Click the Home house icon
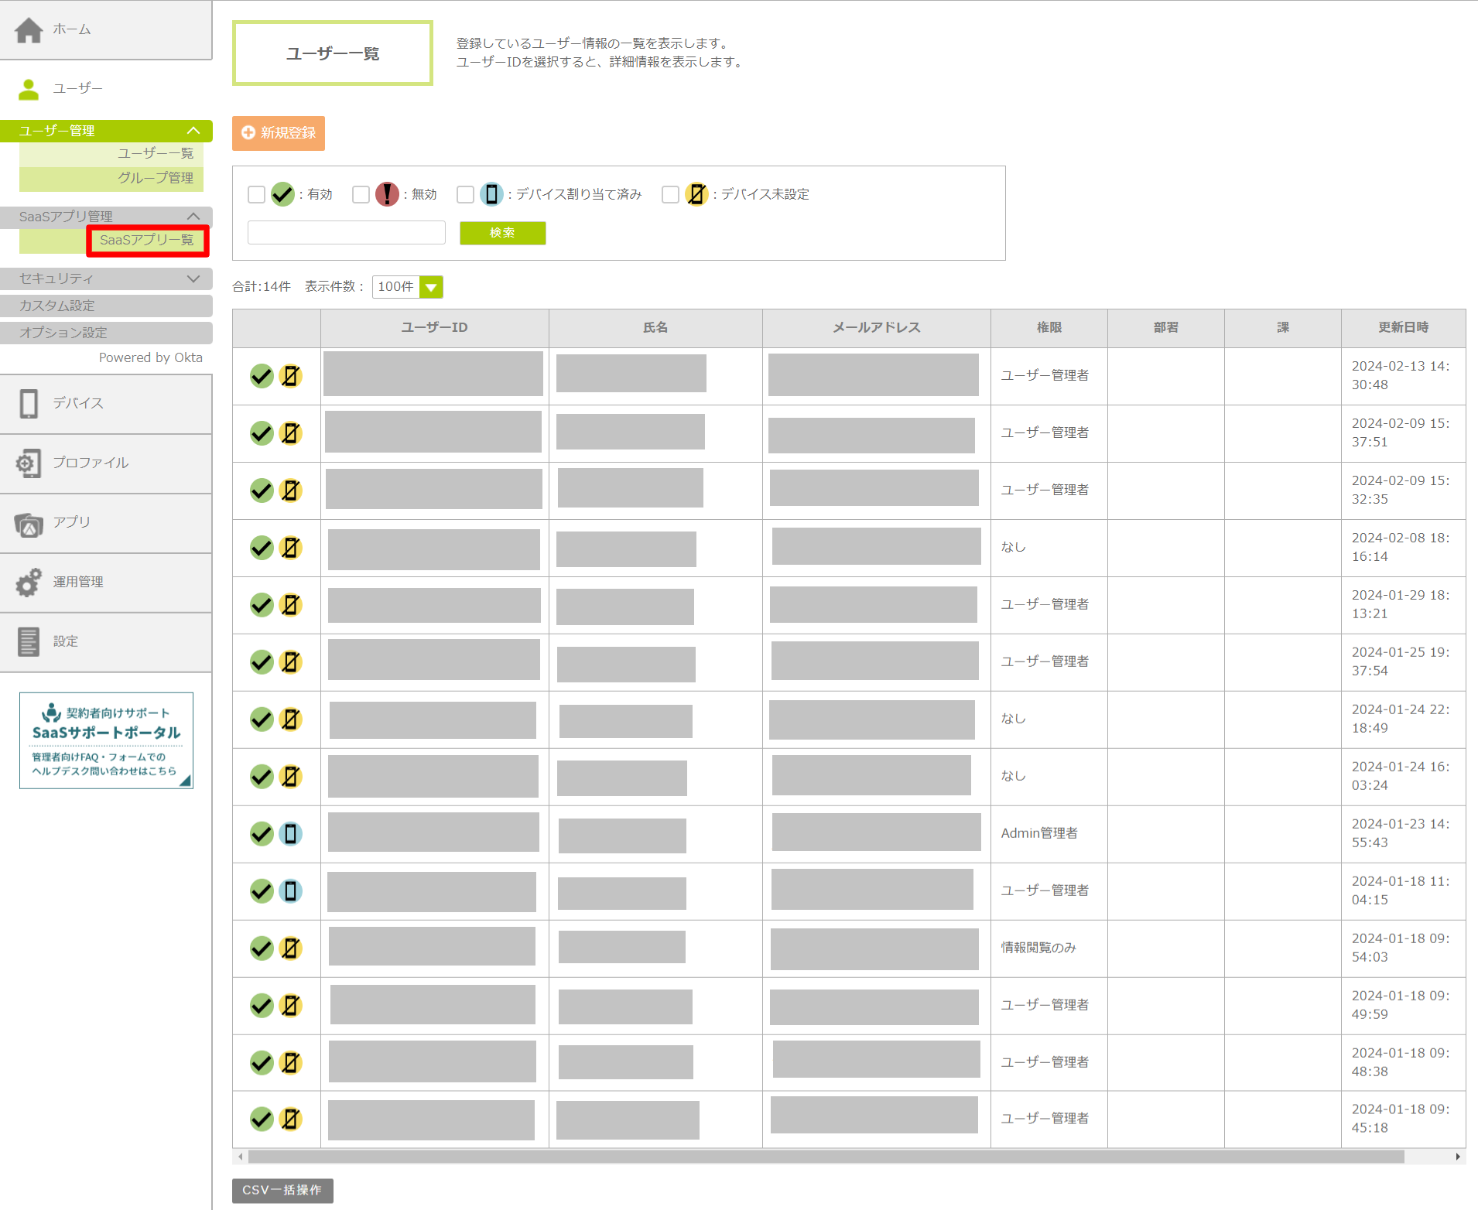Screen dimensions: 1478x1210 click(29, 30)
